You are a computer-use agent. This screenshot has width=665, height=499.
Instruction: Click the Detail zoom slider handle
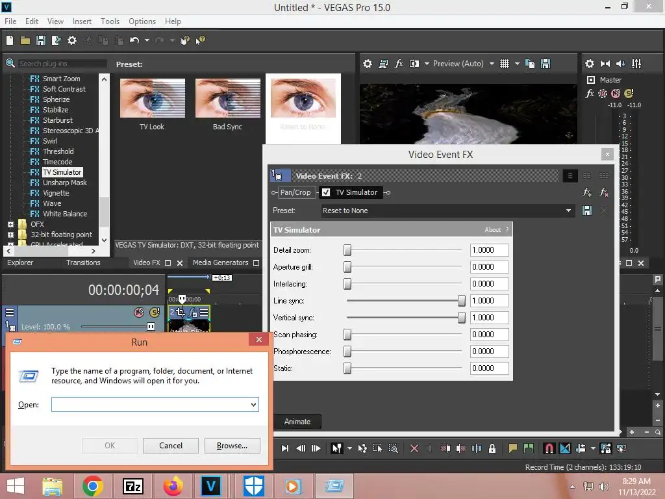(347, 250)
